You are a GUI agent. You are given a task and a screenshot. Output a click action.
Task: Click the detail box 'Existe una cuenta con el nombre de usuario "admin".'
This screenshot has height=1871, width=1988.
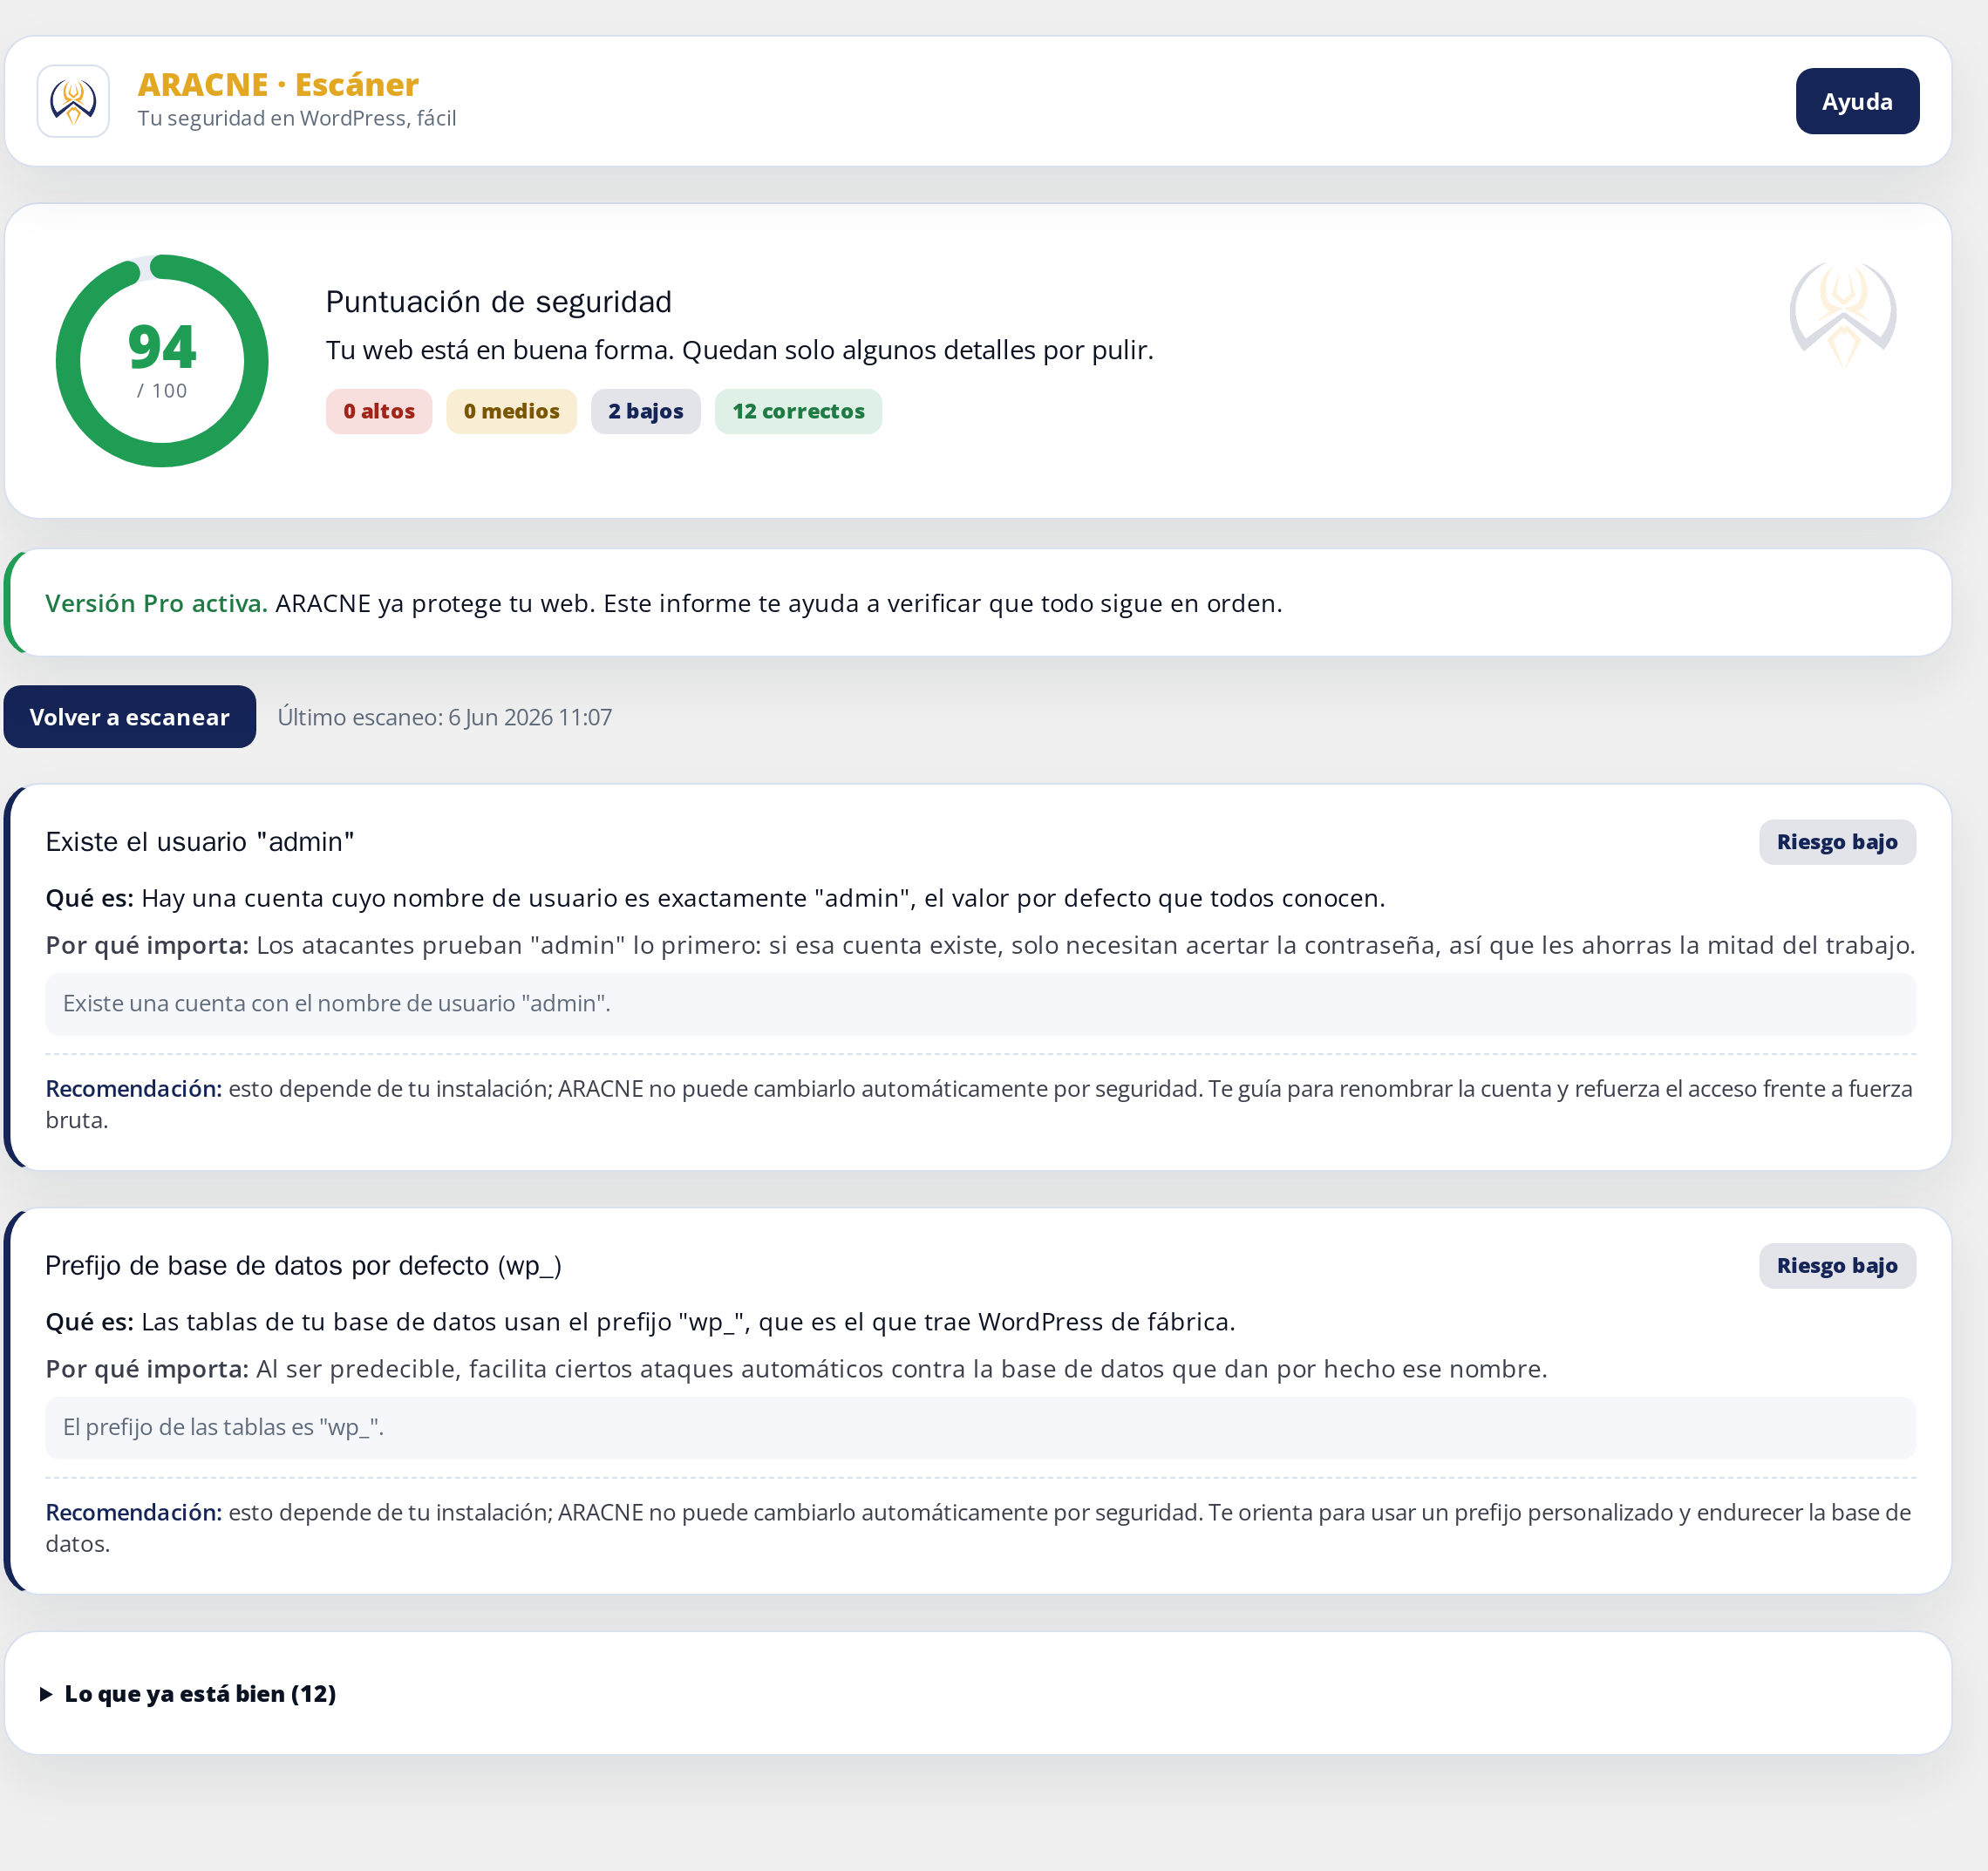980,1004
